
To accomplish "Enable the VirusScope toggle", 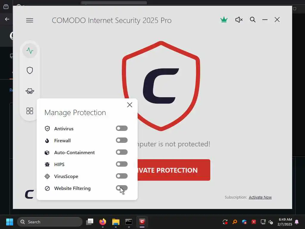I will click(x=122, y=176).
